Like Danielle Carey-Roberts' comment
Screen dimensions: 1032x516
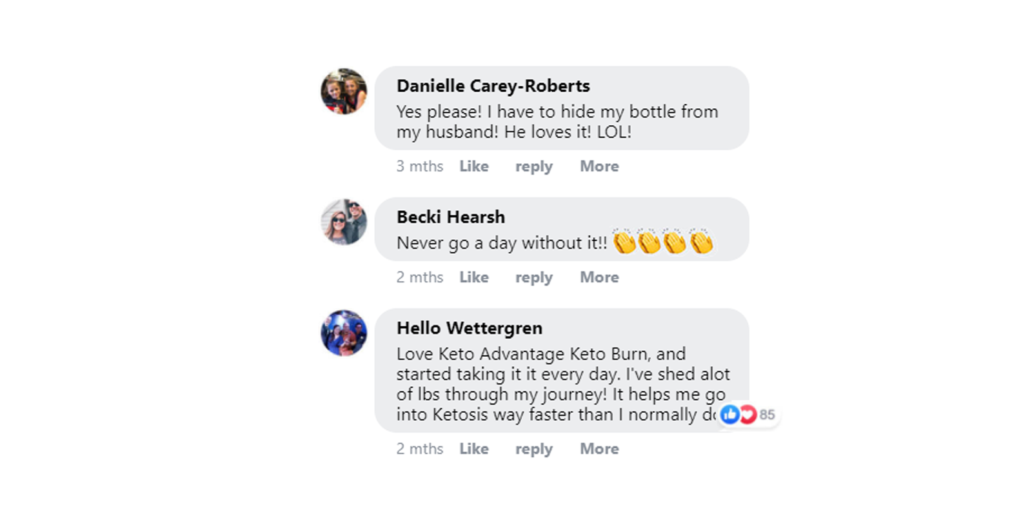473,166
